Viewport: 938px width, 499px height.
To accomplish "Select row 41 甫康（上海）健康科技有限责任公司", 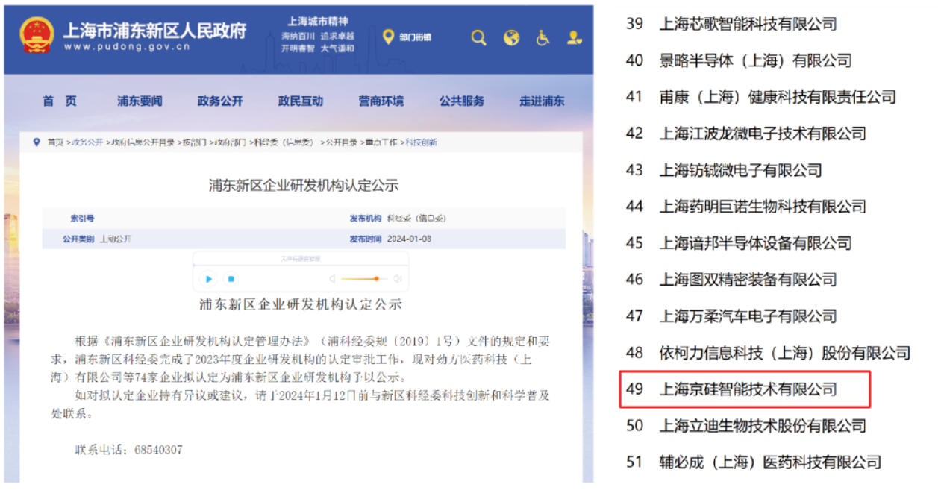I will 760,97.
